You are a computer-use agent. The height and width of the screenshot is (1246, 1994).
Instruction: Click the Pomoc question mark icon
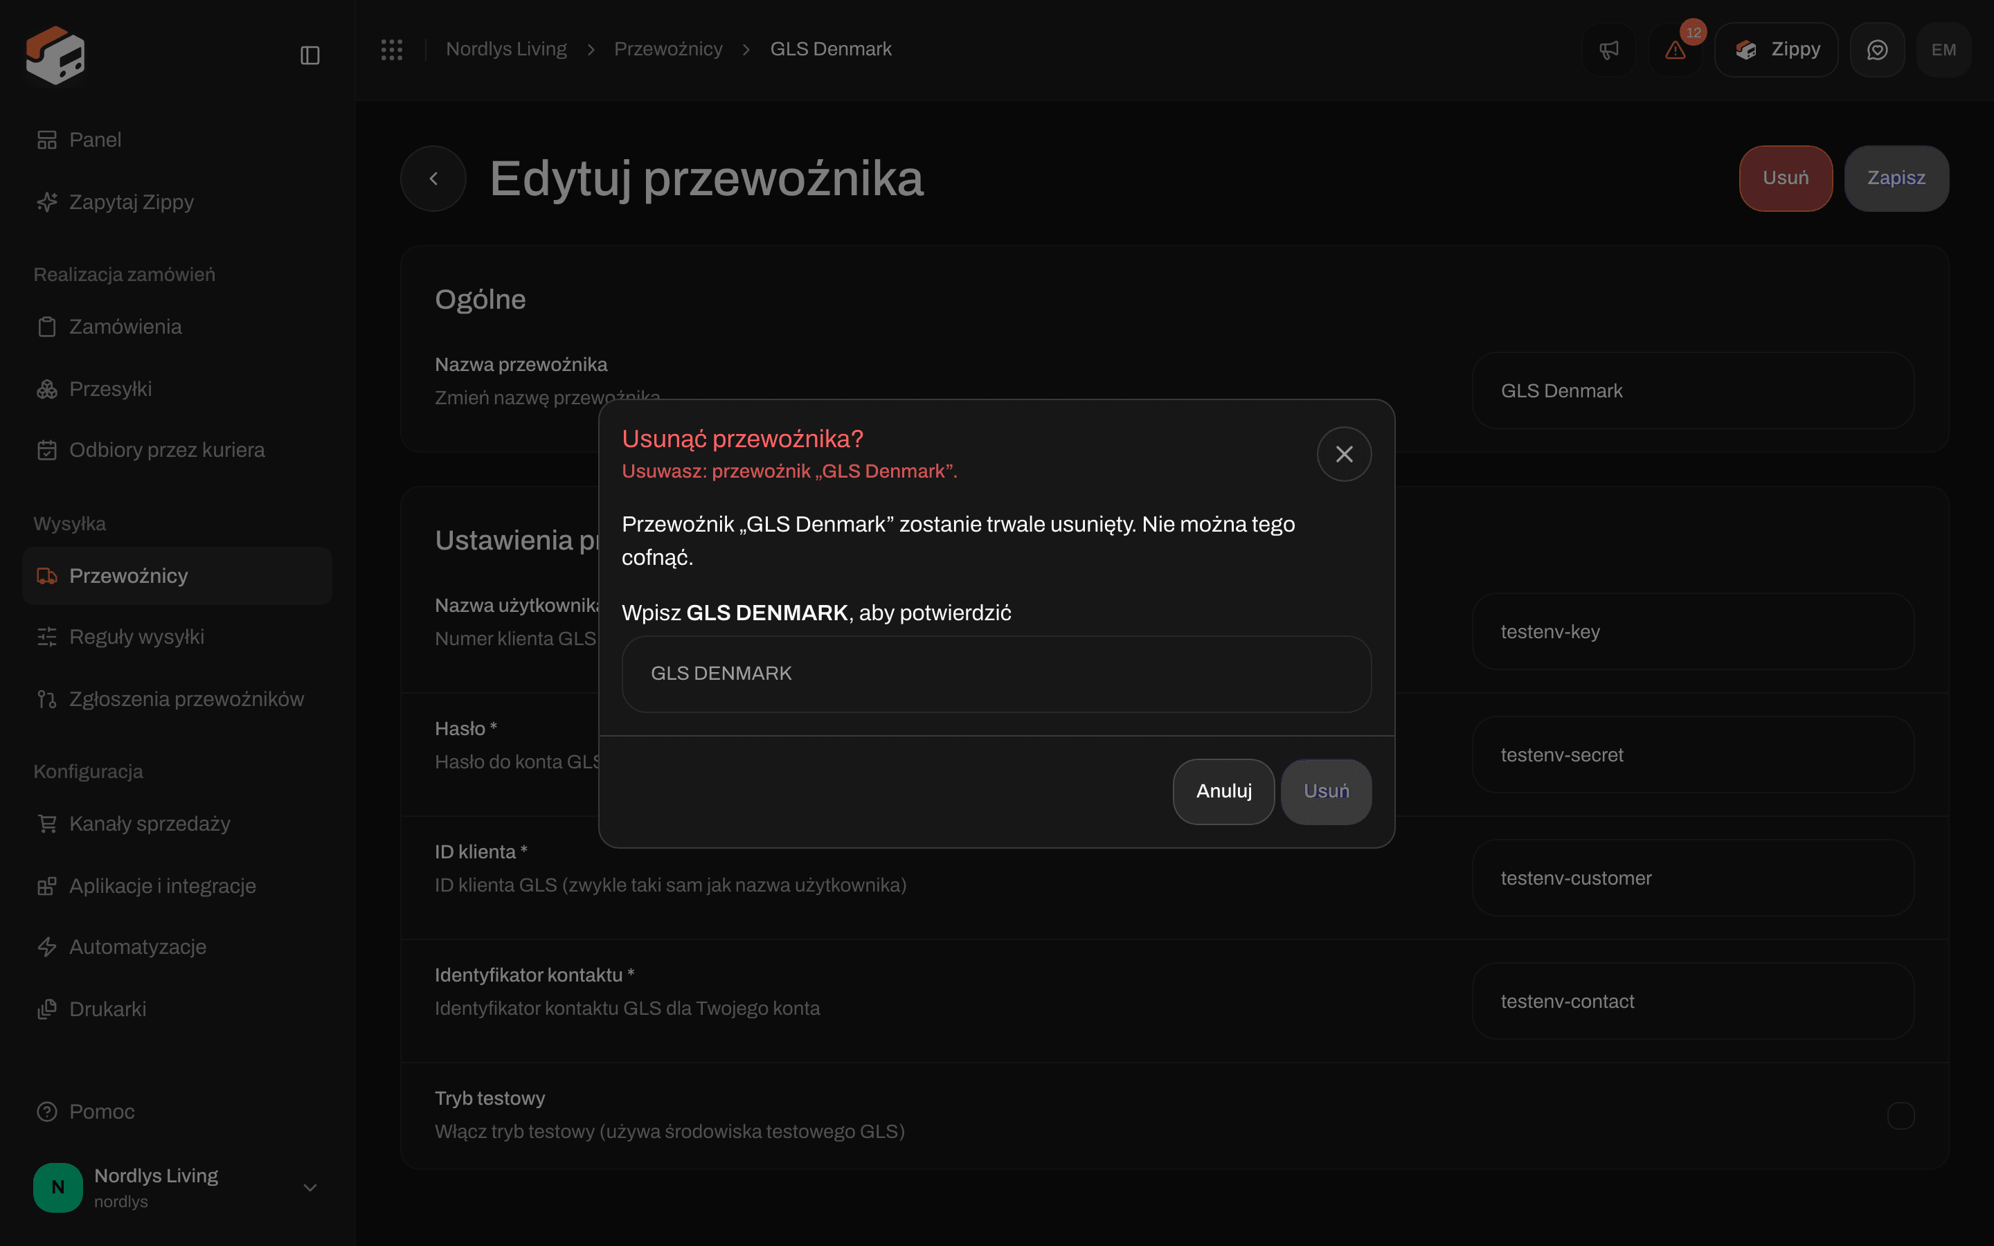[47, 1112]
